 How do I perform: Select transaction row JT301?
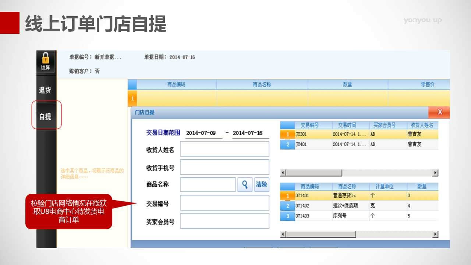[x=313, y=134]
